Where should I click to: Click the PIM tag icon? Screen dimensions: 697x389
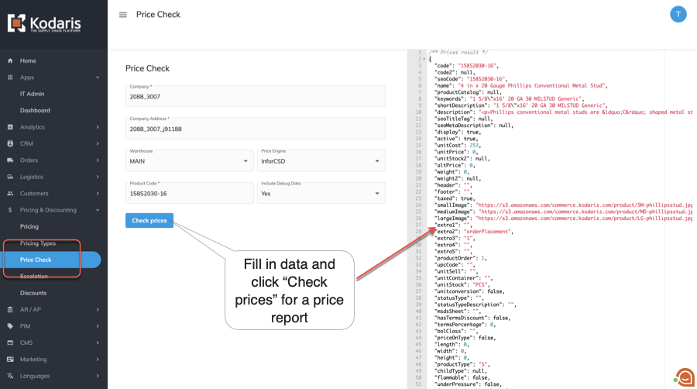pos(10,326)
